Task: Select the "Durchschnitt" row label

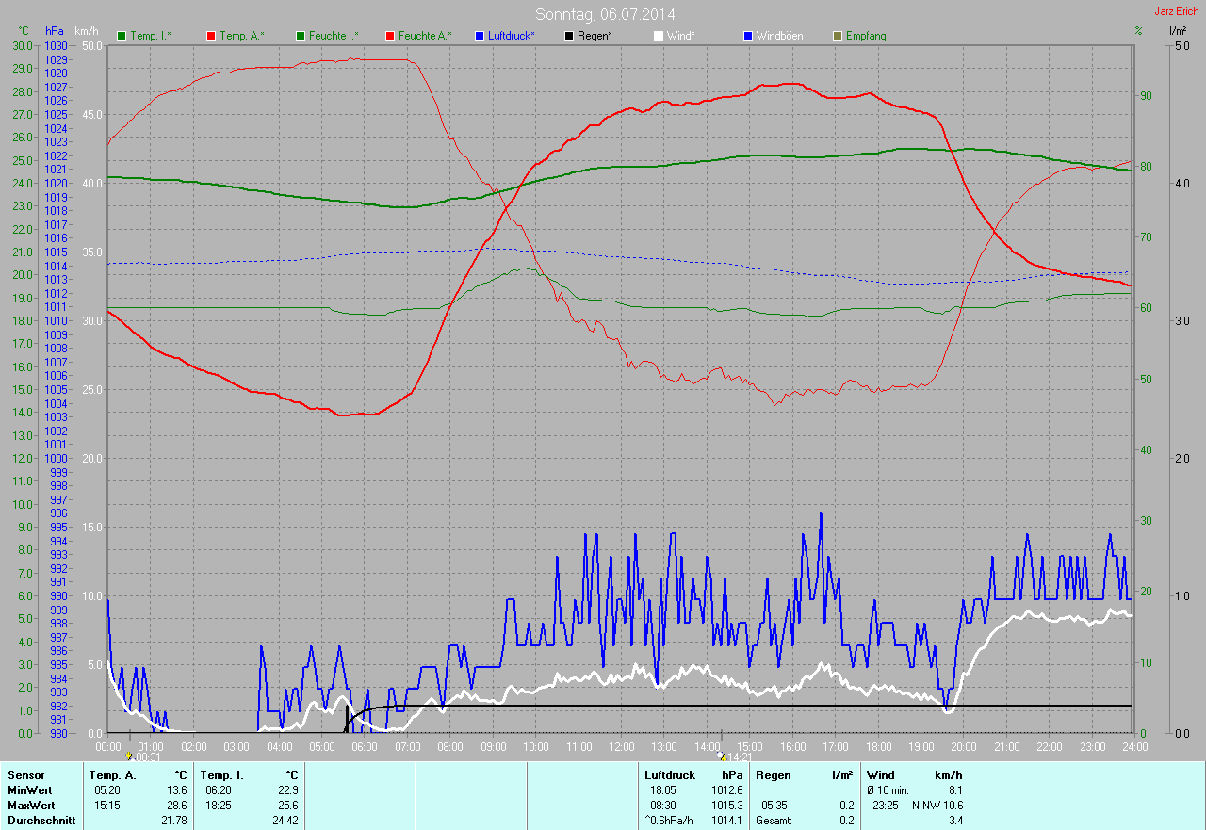Action: [x=41, y=821]
